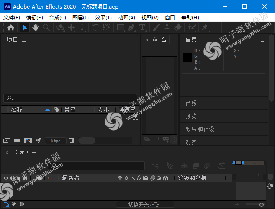
Task: Select the Clone Stamp tool
Action: coord(167,27)
